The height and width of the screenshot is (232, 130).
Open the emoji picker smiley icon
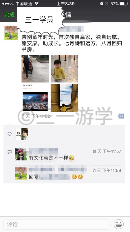(x=119, y=224)
